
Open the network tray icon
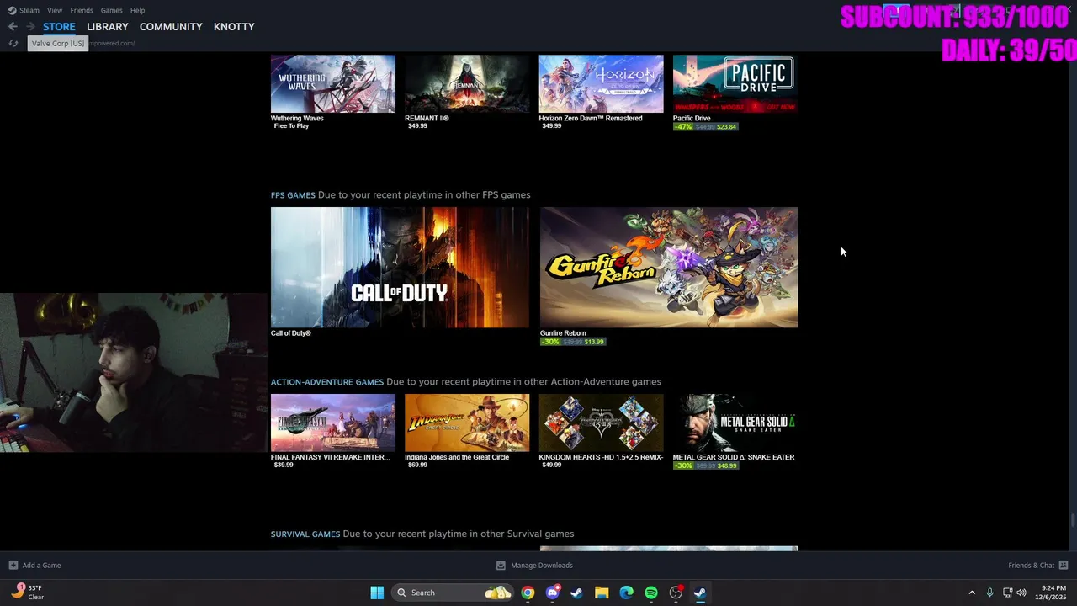pyautogui.click(x=1007, y=593)
